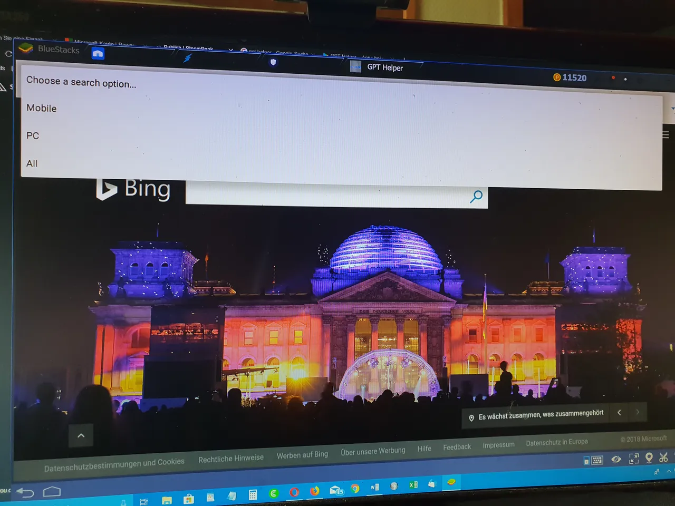Open Firefox from taskbar

315,491
